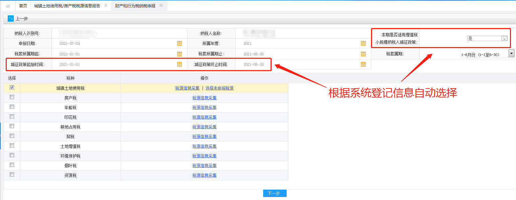Viewport: 516px width, 200px height.
Task: Open calendar for 减征政策起始时间
Action: pos(179,64)
